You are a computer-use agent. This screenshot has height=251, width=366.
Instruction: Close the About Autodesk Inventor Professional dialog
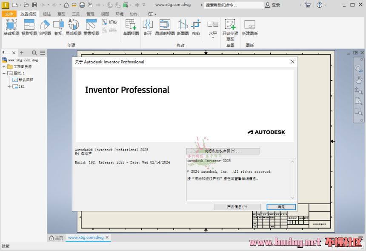pos(292,62)
